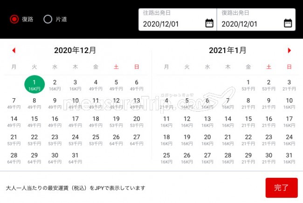Open calendar icon in 復路出発日 field
The height and width of the screenshot is (203, 303).
(x=288, y=23)
